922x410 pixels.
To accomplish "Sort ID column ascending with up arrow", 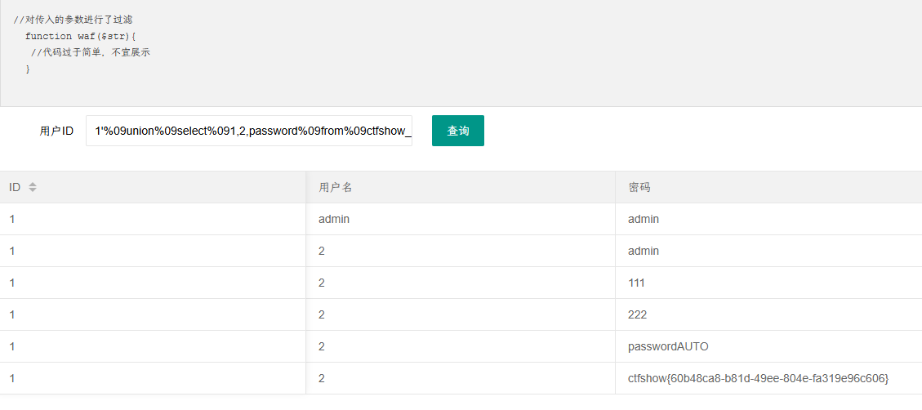I will (x=33, y=184).
